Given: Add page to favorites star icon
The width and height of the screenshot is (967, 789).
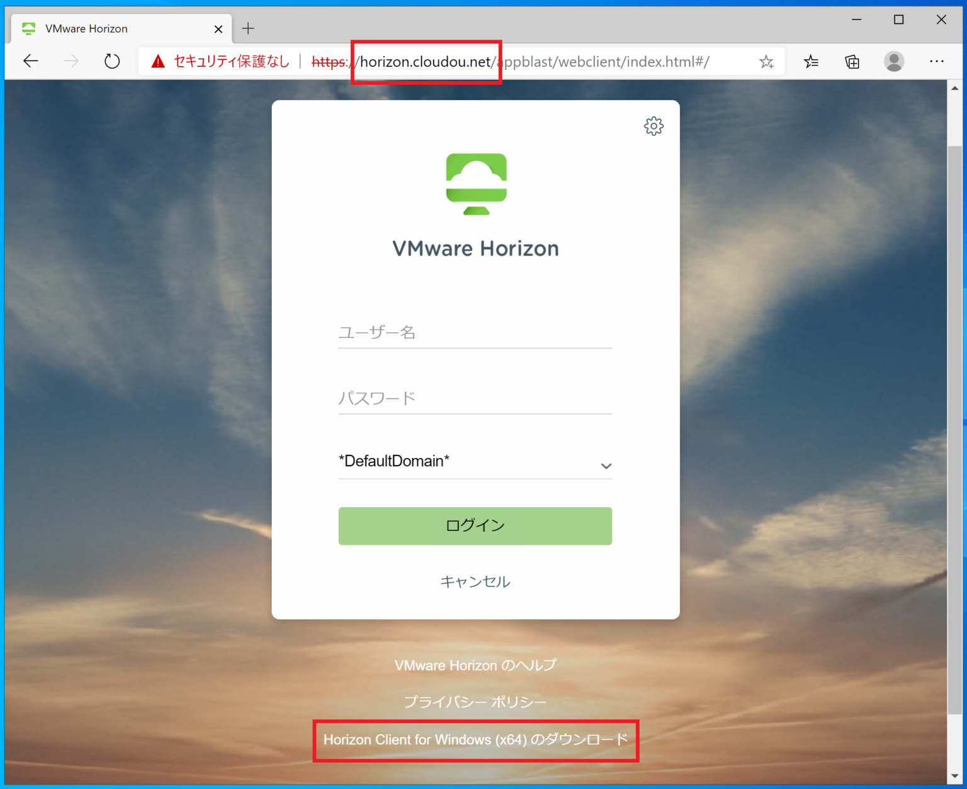Looking at the screenshot, I should coord(766,62).
